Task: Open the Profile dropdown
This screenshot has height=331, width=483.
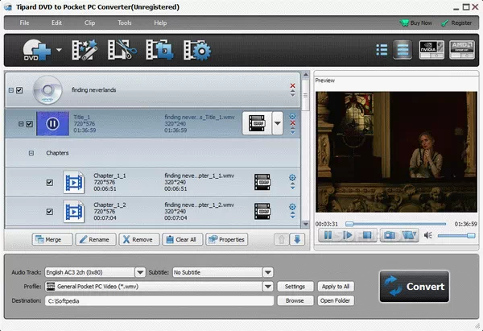Action: [x=267, y=286]
